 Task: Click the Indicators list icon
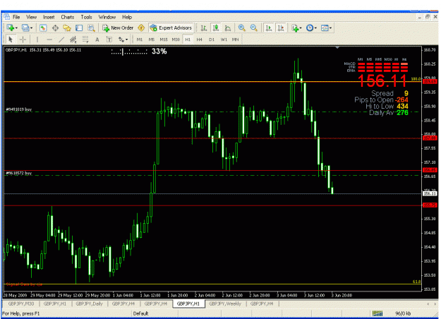pyautogui.click(x=295, y=28)
